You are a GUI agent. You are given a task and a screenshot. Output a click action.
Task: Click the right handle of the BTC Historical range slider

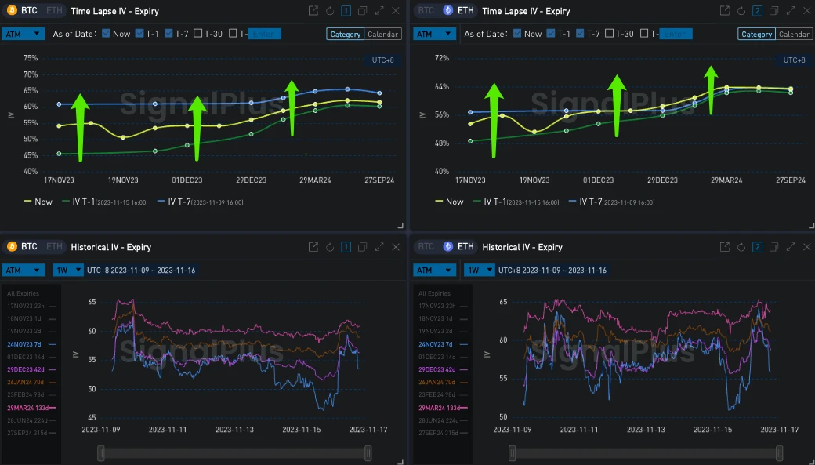[368, 453]
